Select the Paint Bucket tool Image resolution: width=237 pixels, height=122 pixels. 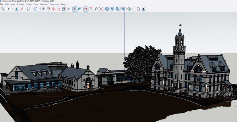(80, 9)
